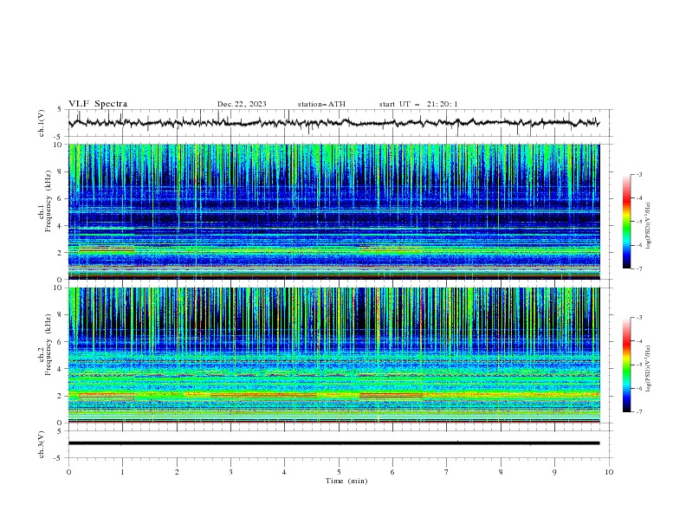Click the ch.2 spectrogram panel
The height and width of the screenshot is (530, 686).
[x=333, y=355]
